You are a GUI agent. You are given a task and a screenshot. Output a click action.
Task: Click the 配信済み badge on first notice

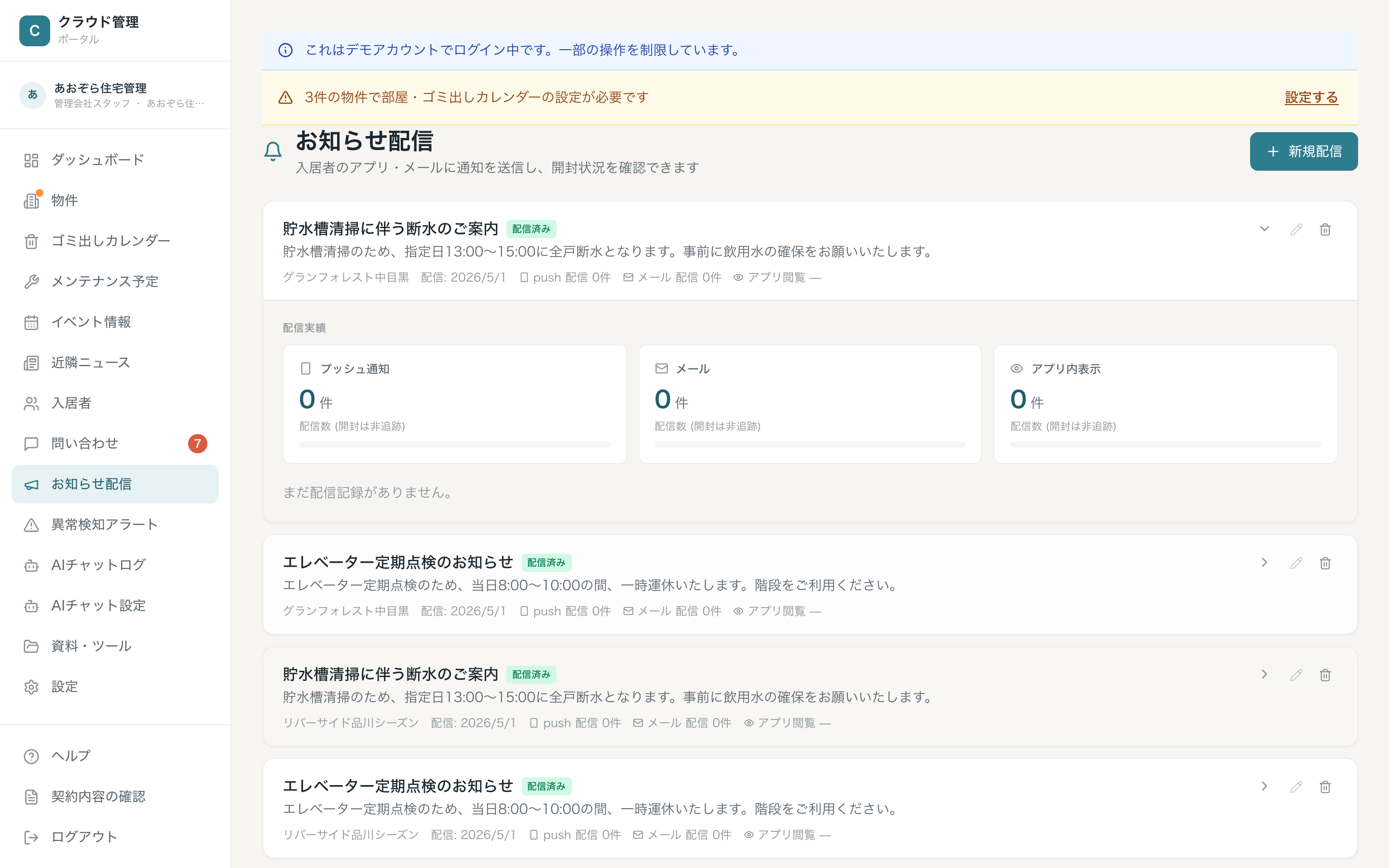point(531,229)
